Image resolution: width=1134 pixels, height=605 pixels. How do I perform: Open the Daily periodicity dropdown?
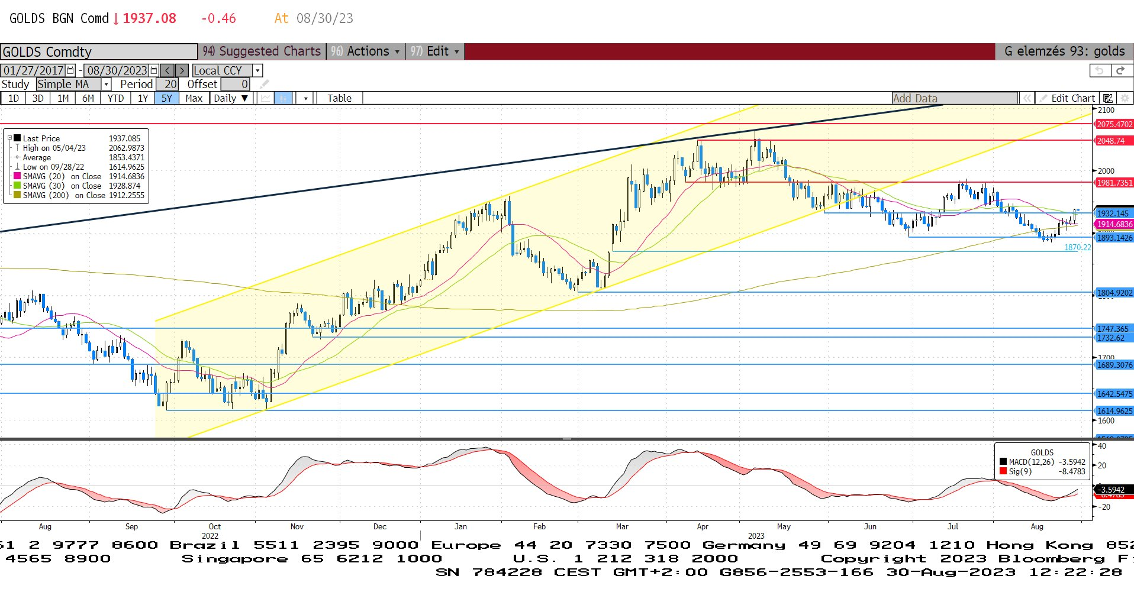coord(232,98)
